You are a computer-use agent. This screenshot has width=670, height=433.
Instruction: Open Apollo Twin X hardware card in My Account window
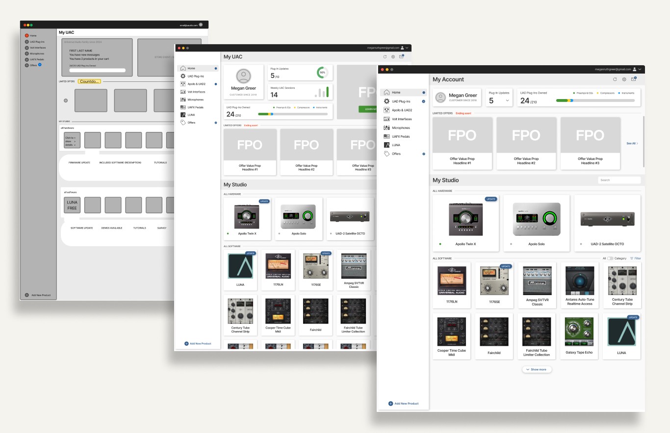465,222
